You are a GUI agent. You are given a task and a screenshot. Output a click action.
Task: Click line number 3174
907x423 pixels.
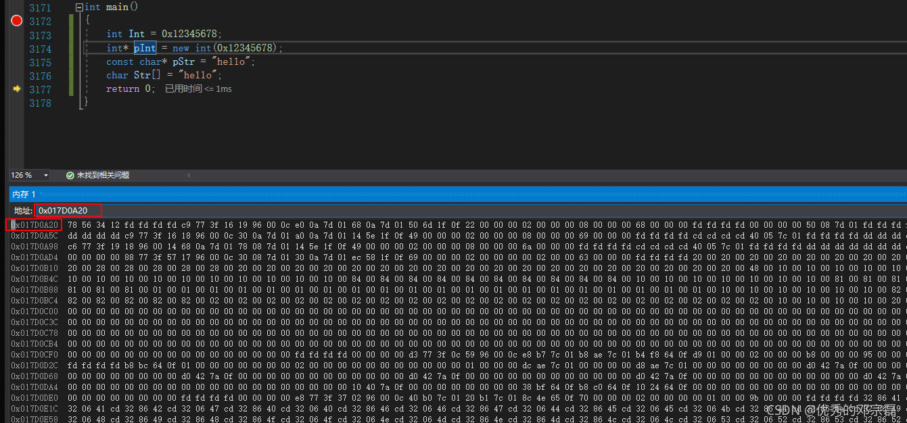40,48
